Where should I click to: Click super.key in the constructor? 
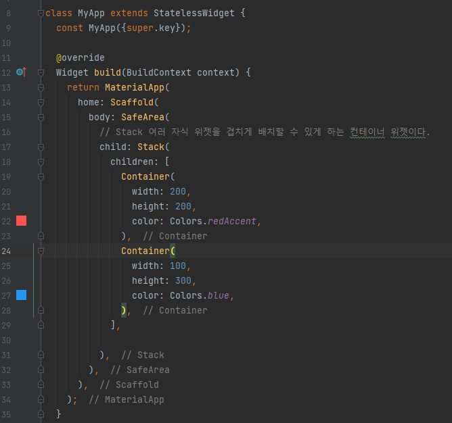click(x=151, y=28)
